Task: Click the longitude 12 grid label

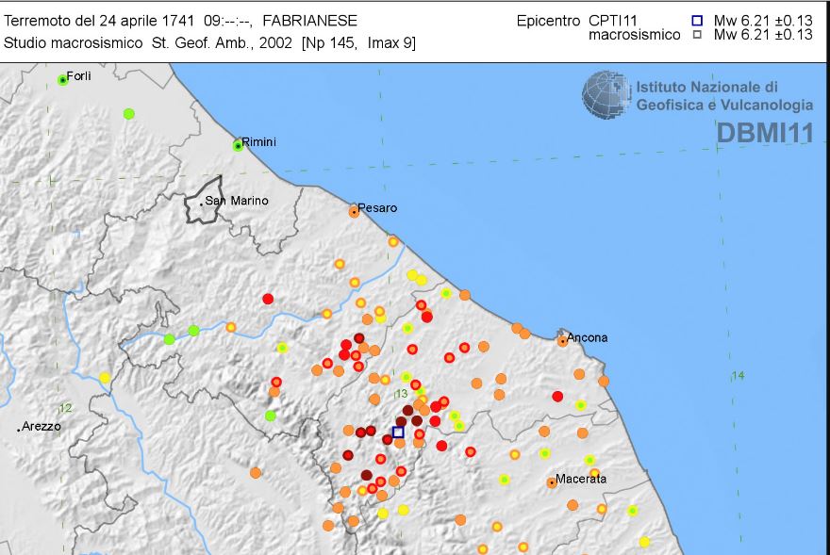Action: coord(65,408)
